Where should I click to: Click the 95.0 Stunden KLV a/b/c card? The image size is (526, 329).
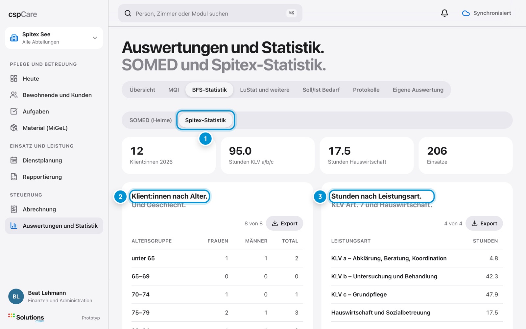coord(268,155)
